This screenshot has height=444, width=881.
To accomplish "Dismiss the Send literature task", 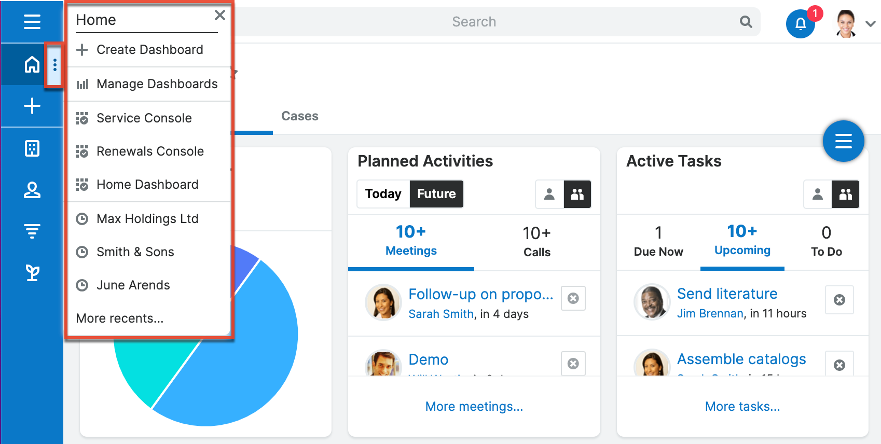I will [x=839, y=300].
